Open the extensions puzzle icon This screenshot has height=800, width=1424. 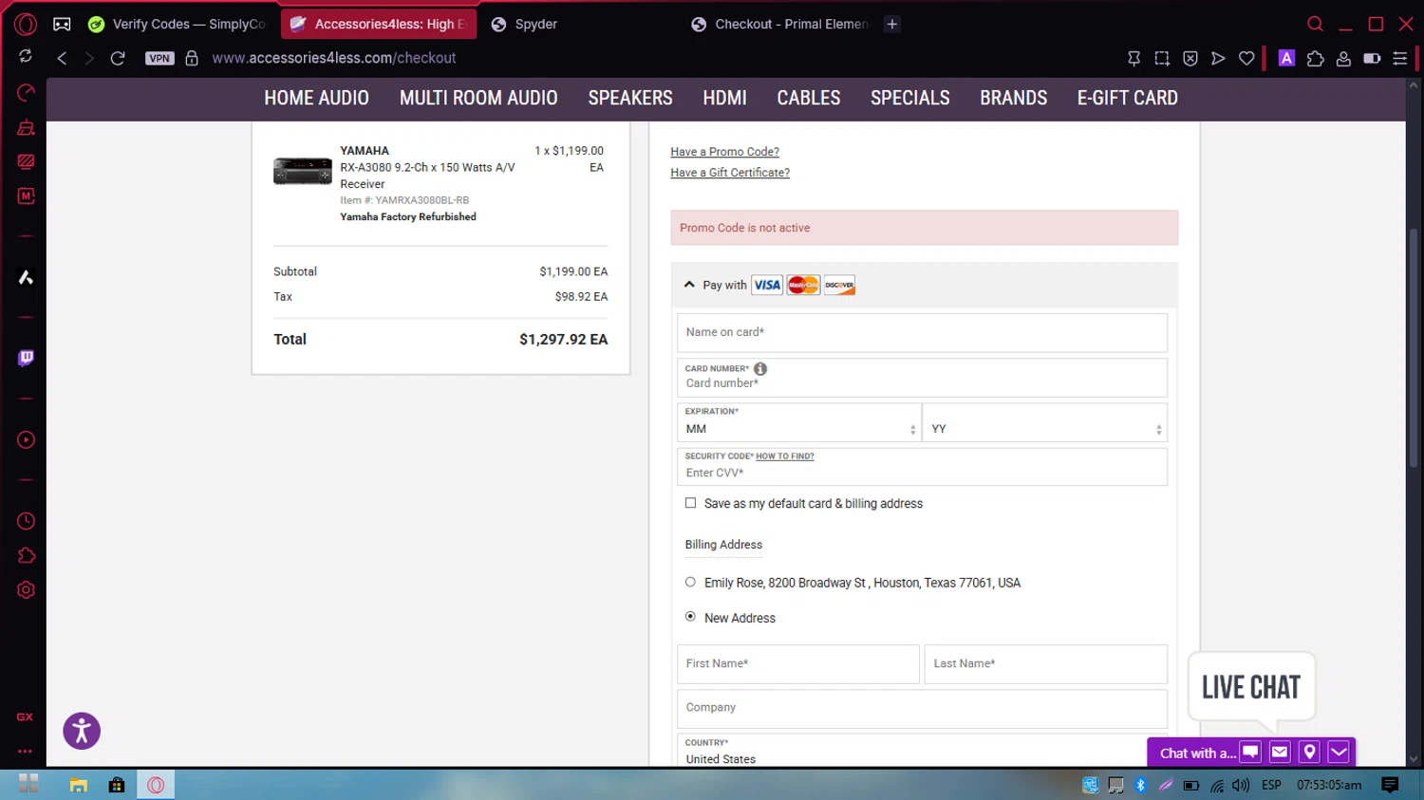tap(1315, 58)
